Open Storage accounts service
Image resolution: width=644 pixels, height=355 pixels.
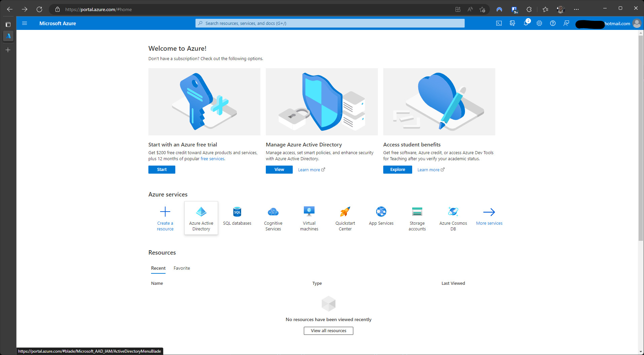pos(417,218)
